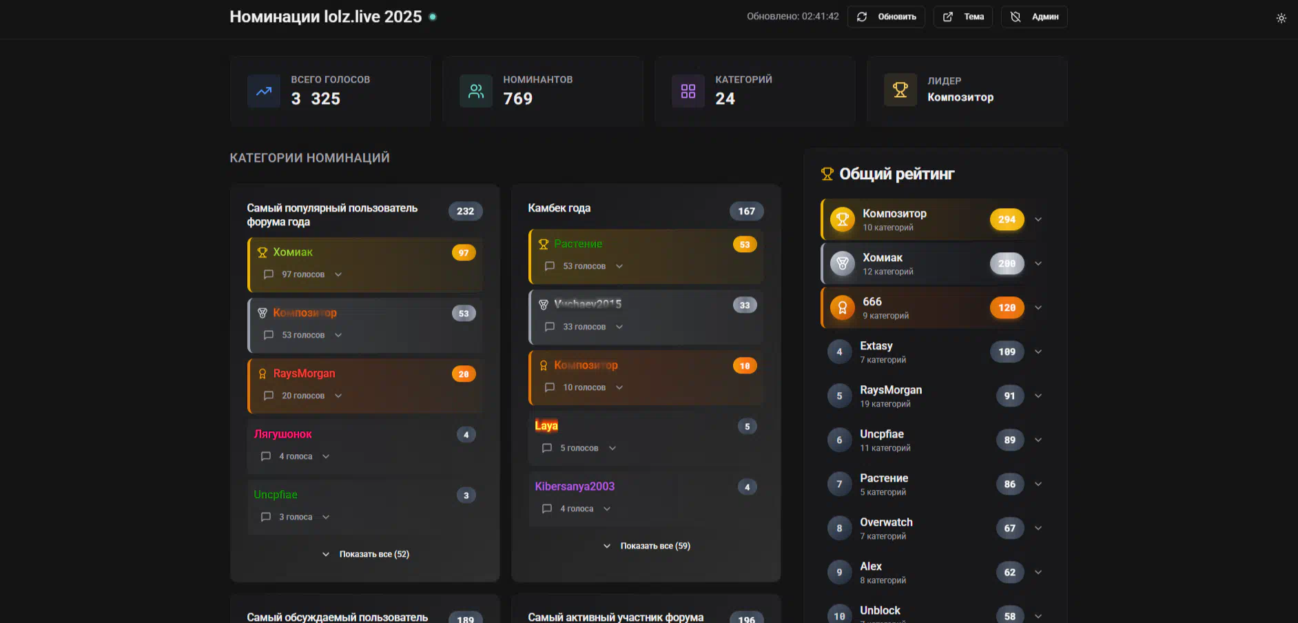Expand Хомиак's 97 голосов vote list
Screen dimensions: 1298x623
coord(338,274)
